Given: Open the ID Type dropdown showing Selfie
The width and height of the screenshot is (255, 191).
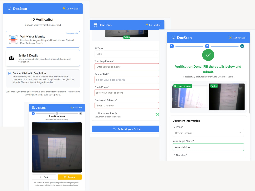Looking at the screenshot, I should coord(127,54).
